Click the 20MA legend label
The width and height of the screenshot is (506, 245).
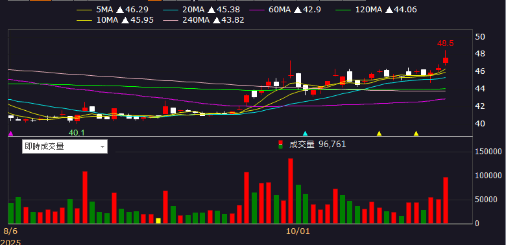pyautogui.click(x=193, y=10)
